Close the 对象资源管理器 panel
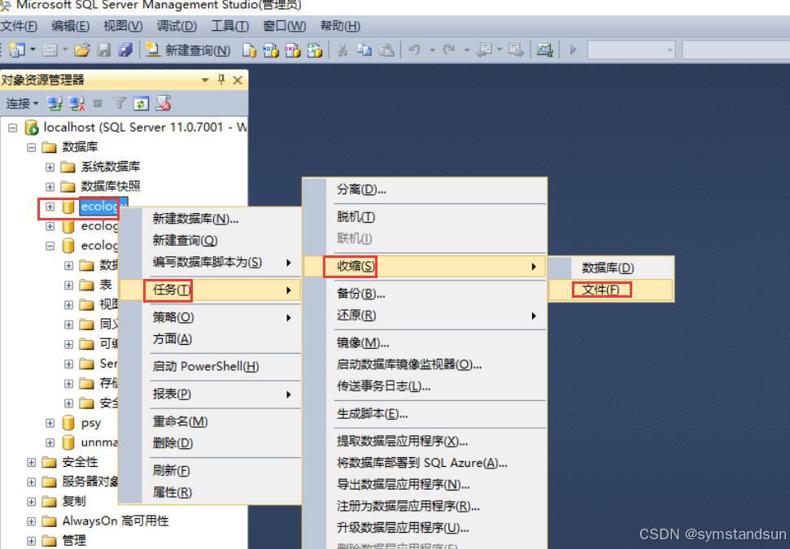 238,80
